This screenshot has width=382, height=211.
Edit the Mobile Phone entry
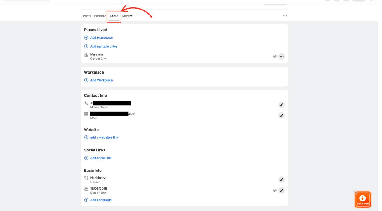(x=281, y=105)
